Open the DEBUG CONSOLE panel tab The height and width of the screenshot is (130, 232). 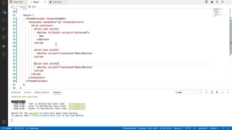(42, 92)
